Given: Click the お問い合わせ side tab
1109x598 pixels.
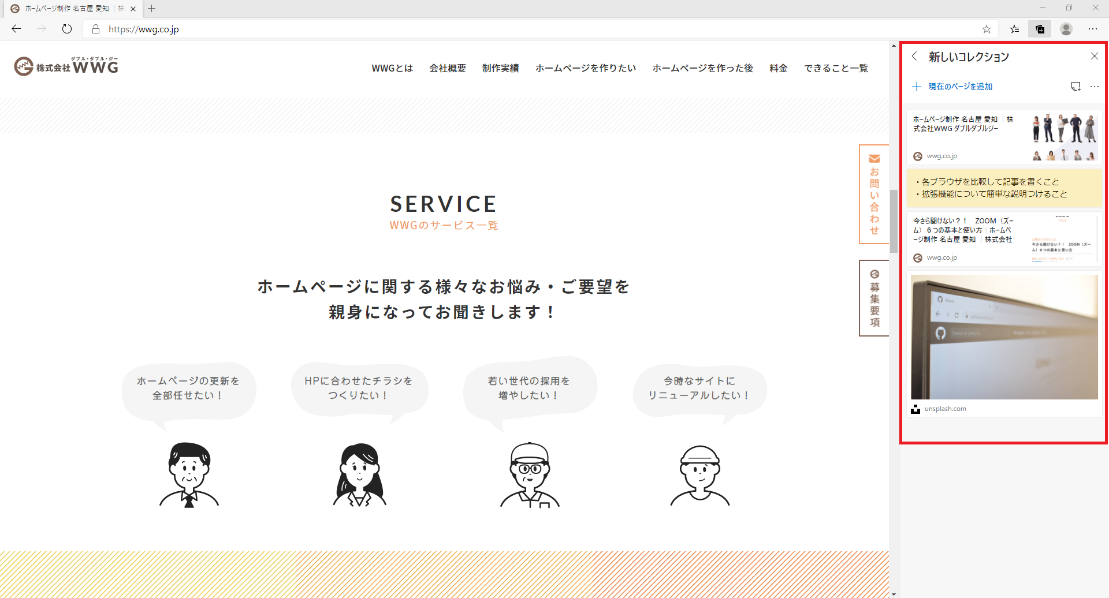Looking at the screenshot, I should coord(874,194).
